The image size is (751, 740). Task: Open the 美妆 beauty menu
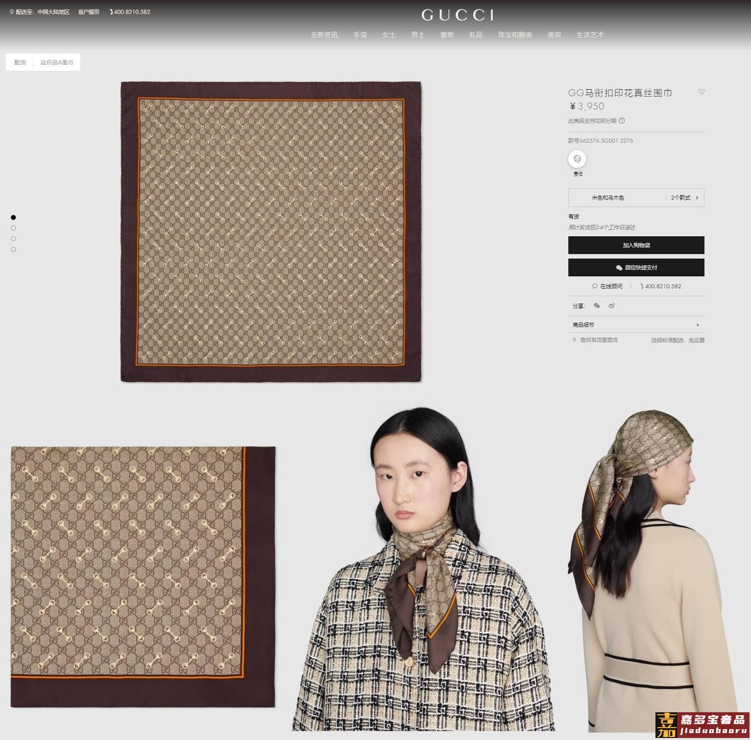click(554, 35)
